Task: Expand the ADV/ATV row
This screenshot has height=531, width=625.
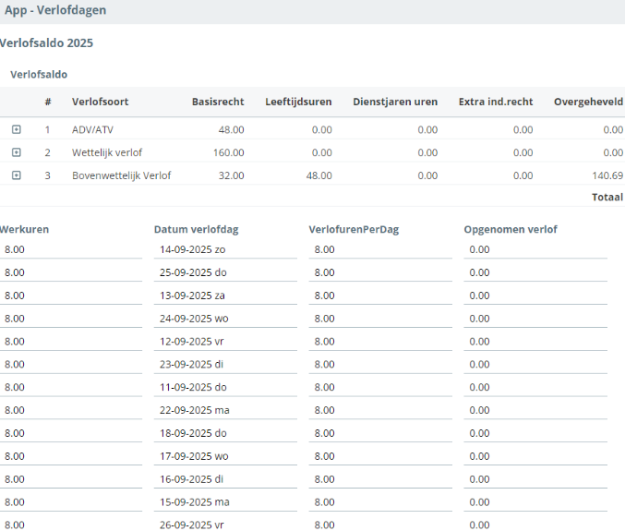Action: click(16, 130)
